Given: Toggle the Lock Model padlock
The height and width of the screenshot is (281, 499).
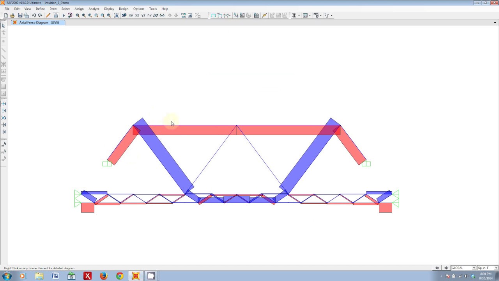Looking at the screenshot, I should [56, 16].
